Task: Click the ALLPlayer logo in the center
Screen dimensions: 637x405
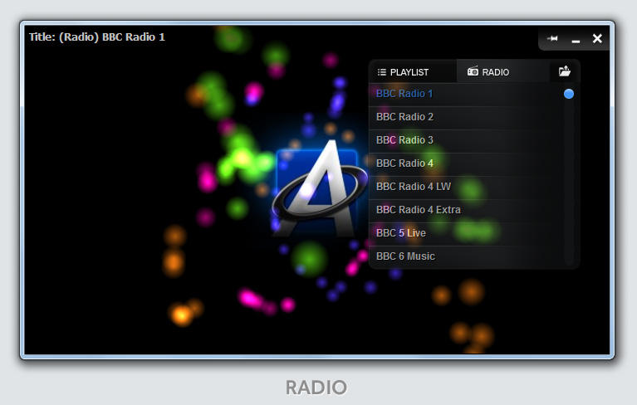Action: (319, 188)
